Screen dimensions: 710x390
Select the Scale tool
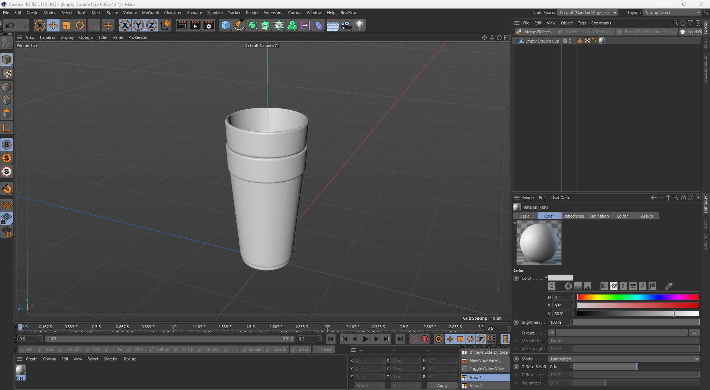(67, 25)
